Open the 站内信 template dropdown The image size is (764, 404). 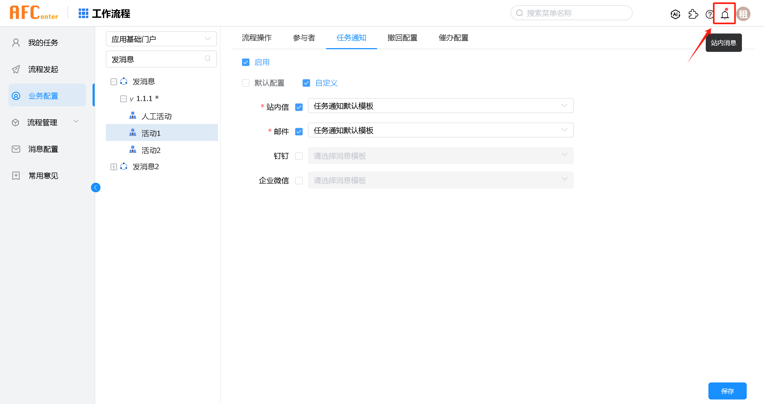pyautogui.click(x=440, y=106)
